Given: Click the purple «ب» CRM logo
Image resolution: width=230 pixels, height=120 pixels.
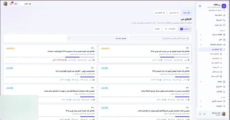Looking at the screenshot, I should 224,6.
